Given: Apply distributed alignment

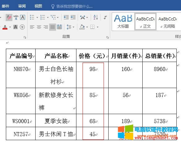Looking at the screenshot, I should 59,27.
